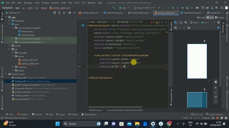Zoom in preview with plus icon

pos(215,88)
